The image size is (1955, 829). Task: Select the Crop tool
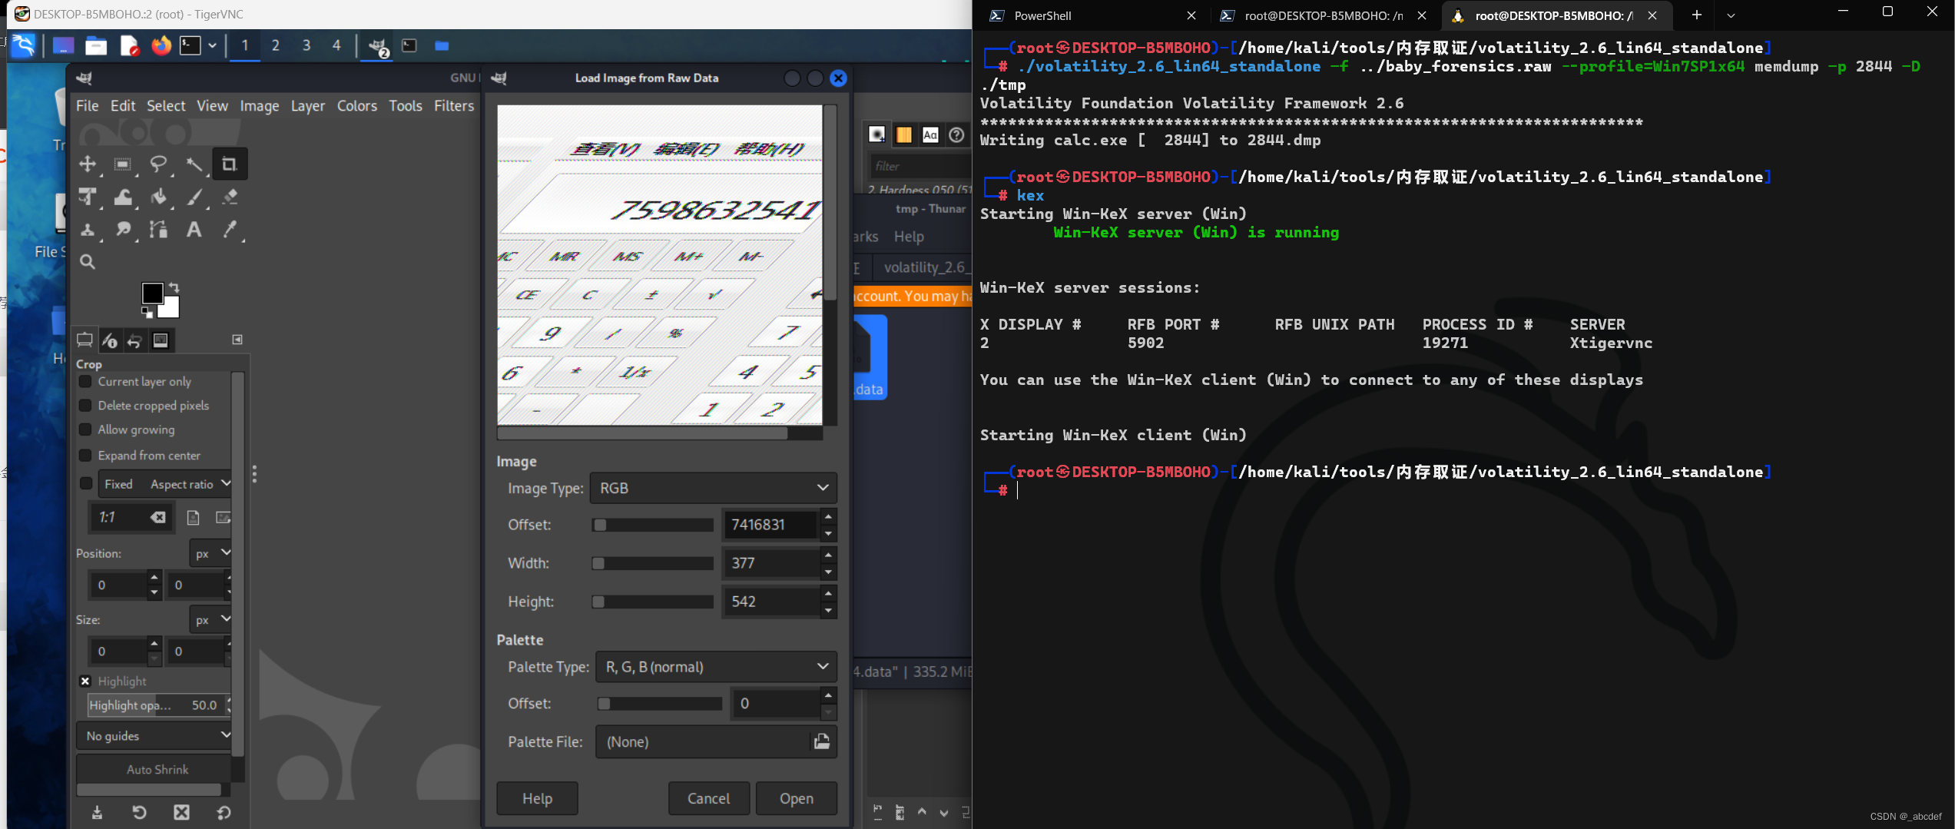point(229,164)
